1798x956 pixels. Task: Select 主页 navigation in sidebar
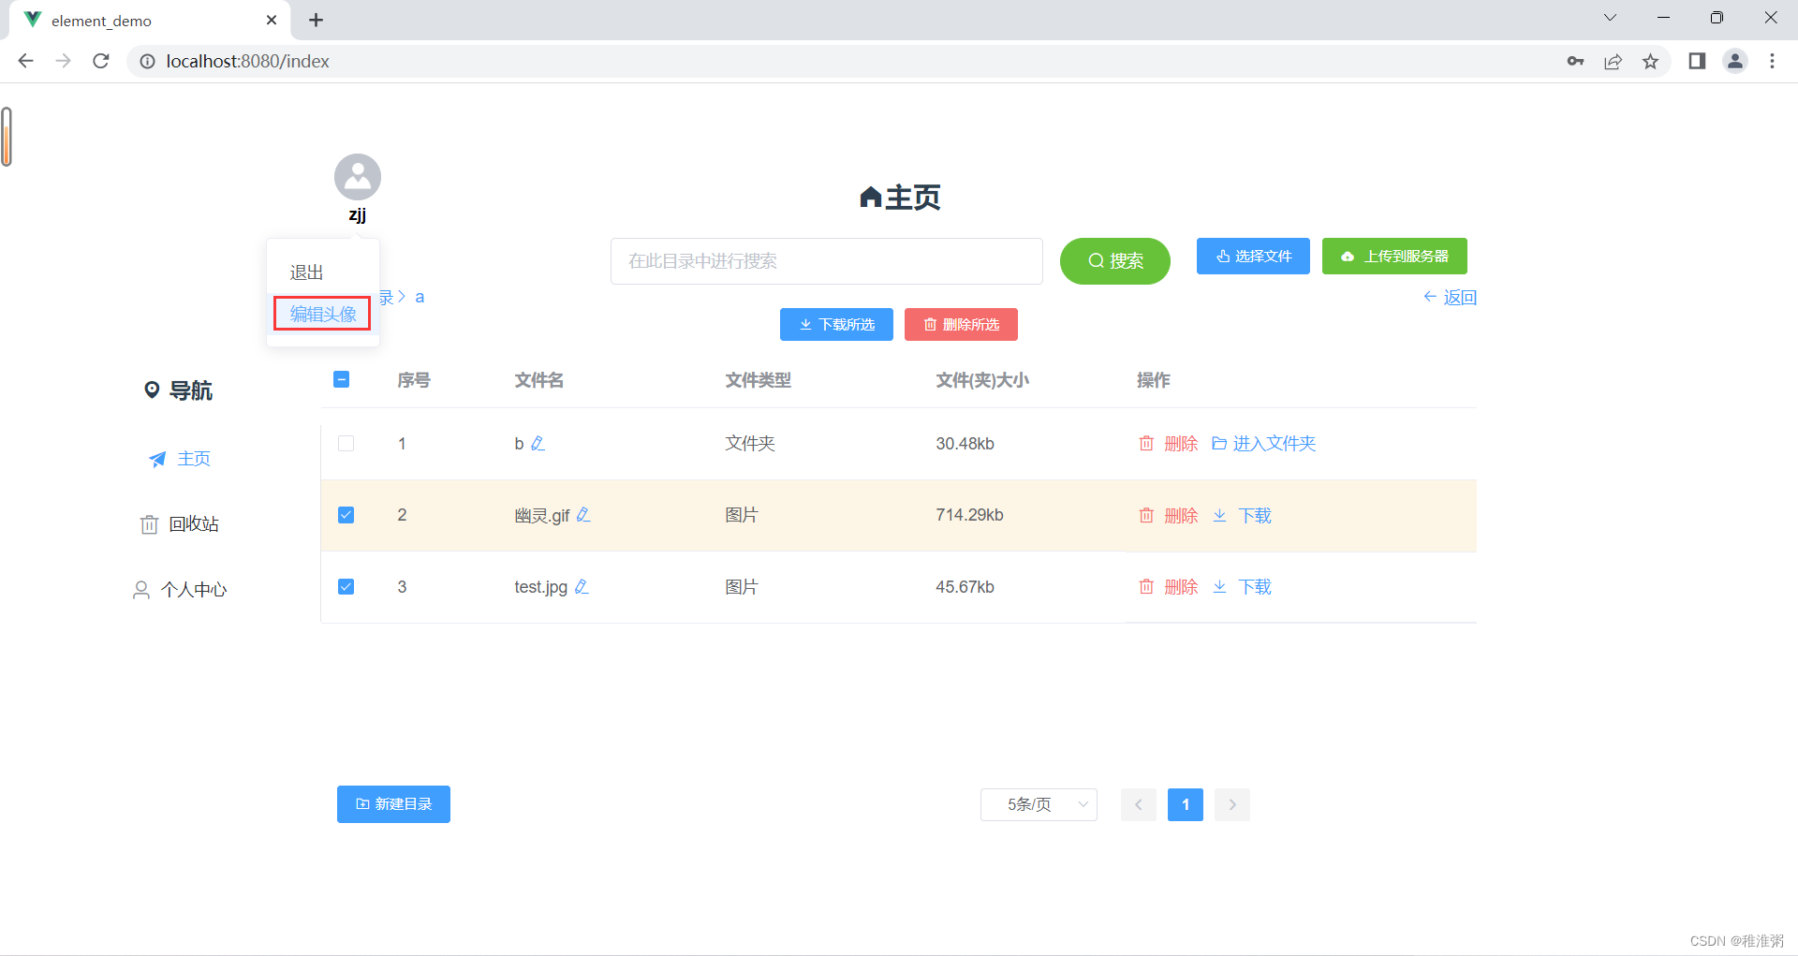(194, 459)
